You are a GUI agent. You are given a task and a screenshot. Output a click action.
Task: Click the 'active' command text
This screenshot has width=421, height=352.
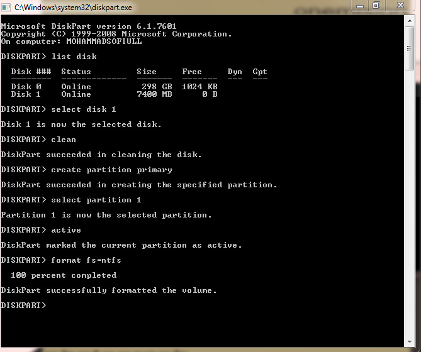pos(66,230)
